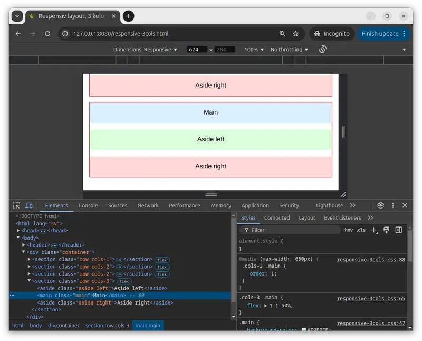Rotate the device viewport orientation
Viewport: 422px width, 341px height.
[x=323, y=49]
